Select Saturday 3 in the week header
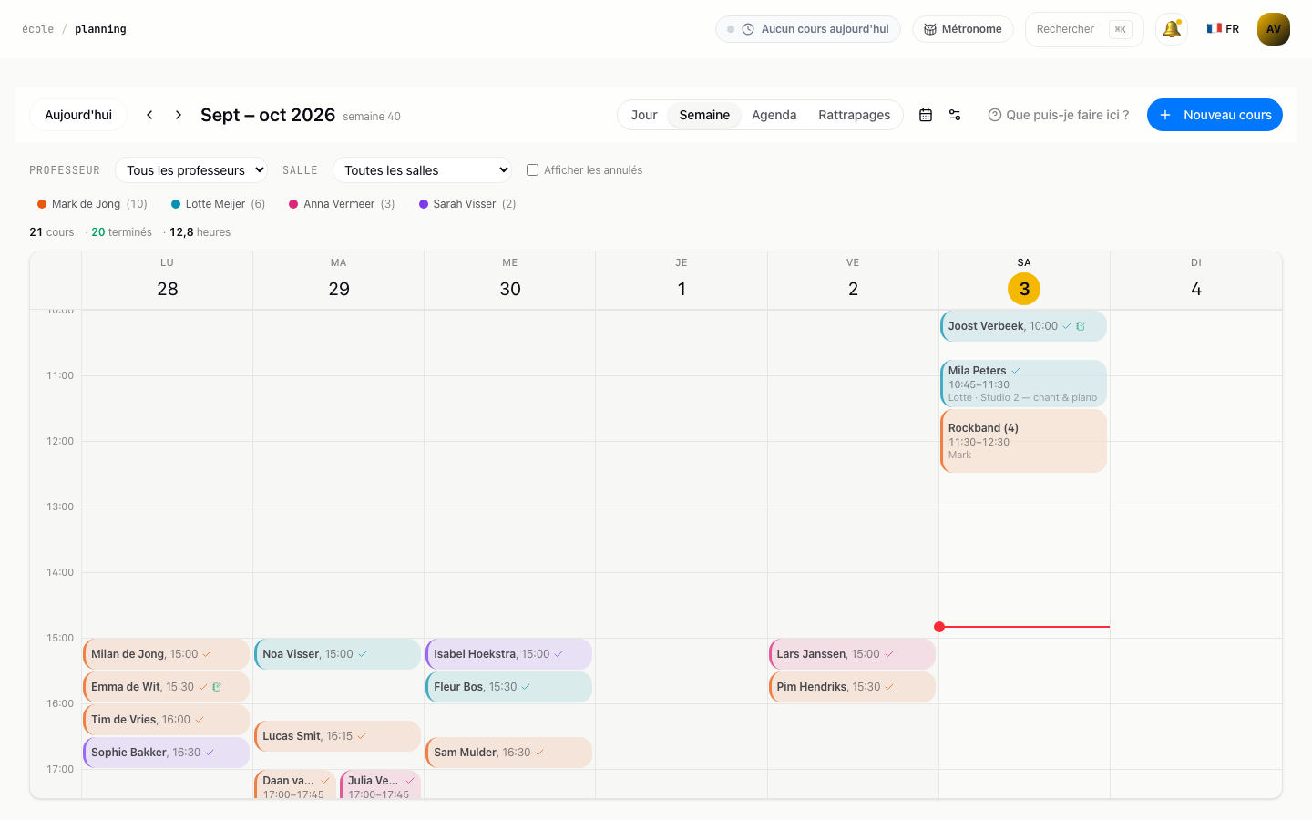This screenshot has width=1312, height=820. [x=1024, y=289]
